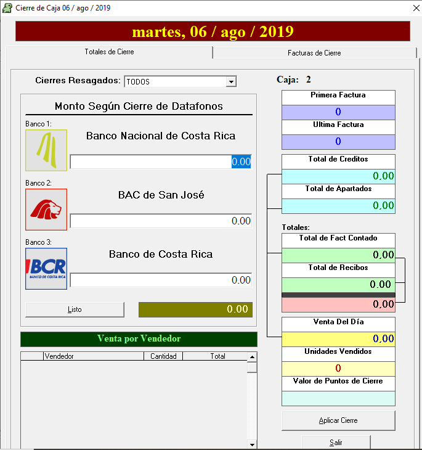The image size is (422, 450).
Task: Click the BAC de San José amount field
Action: click(160, 221)
